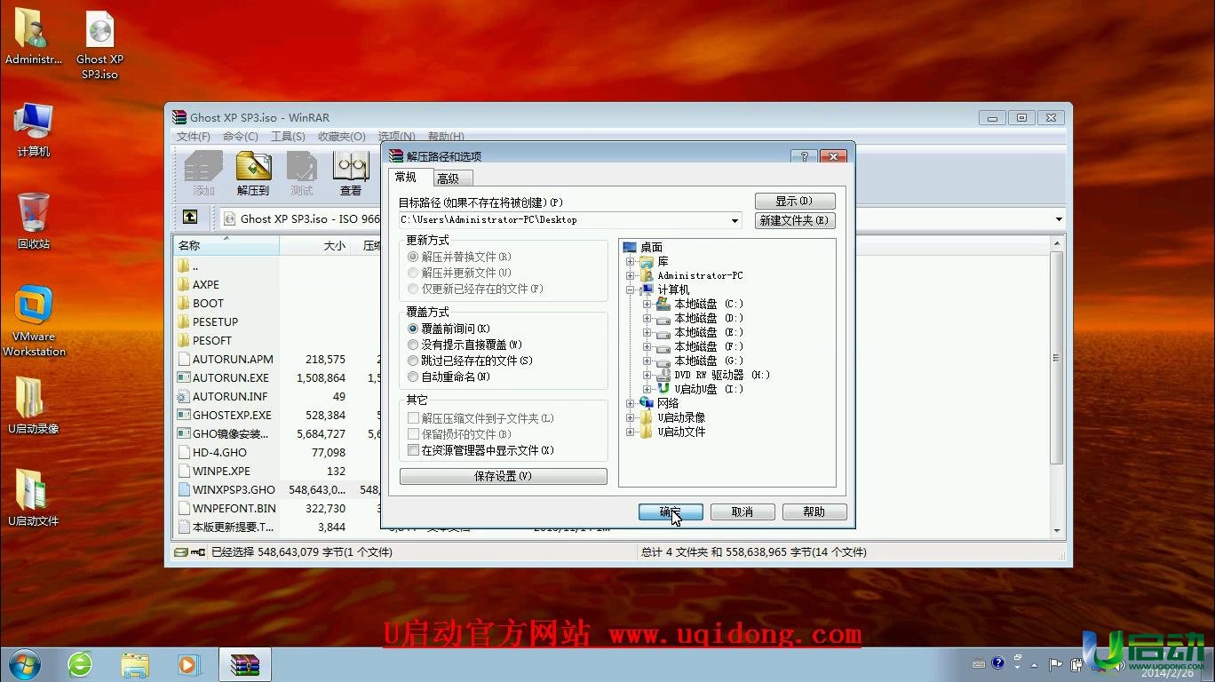Open the 计算机 desktop icon
Viewport: 1215px width, 682px height.
(34, 130)
